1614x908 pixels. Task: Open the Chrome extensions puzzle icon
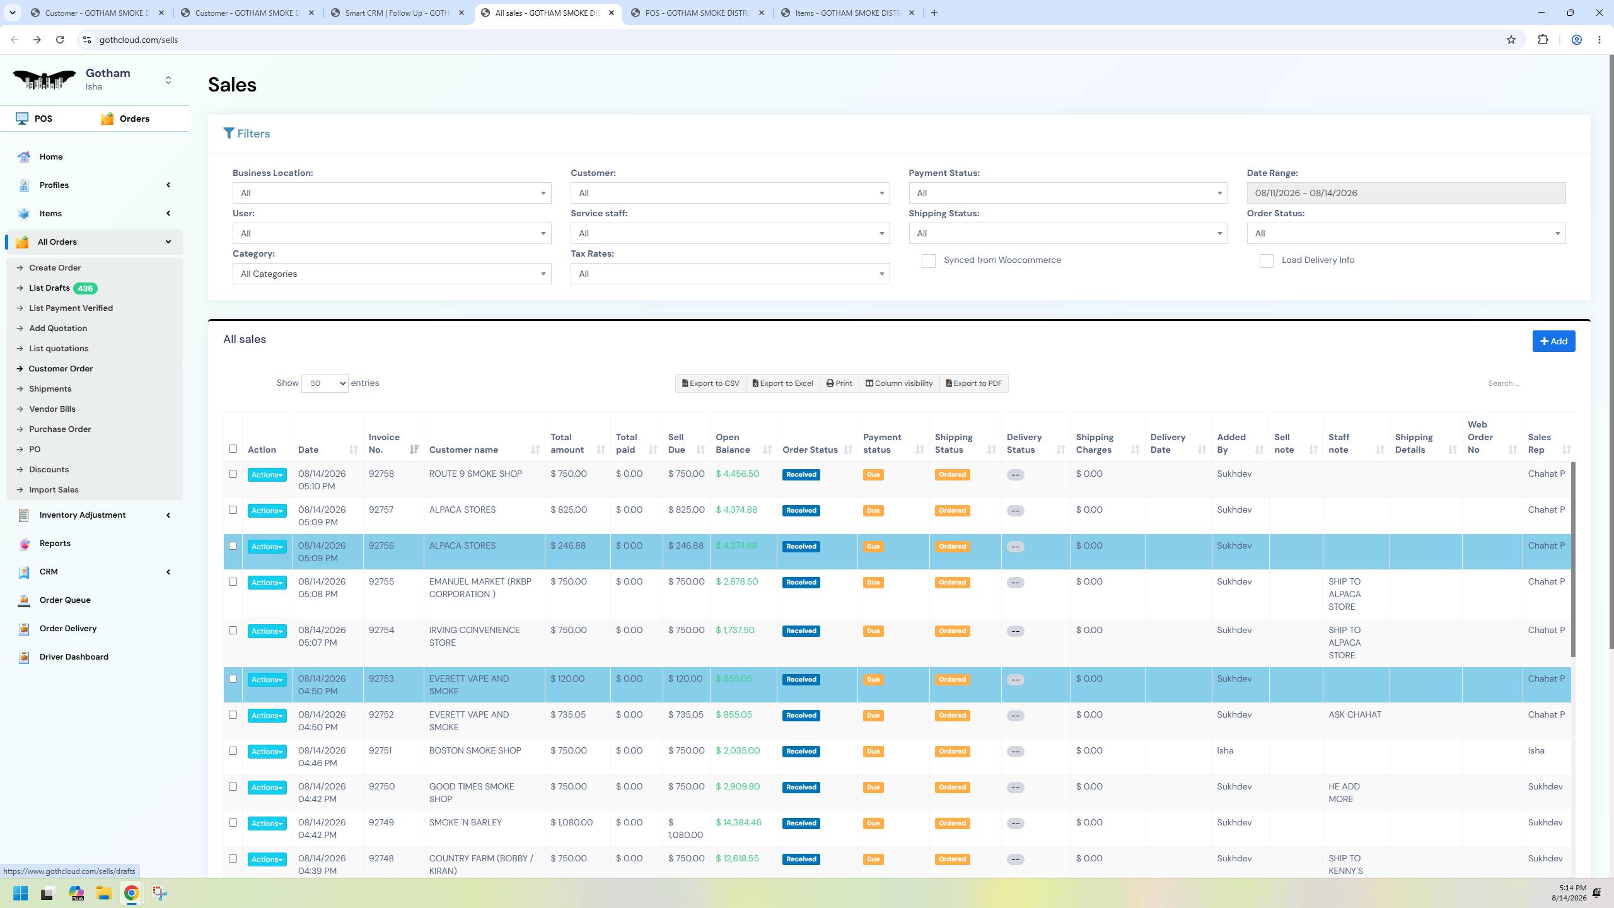[x=1543, y=40]
